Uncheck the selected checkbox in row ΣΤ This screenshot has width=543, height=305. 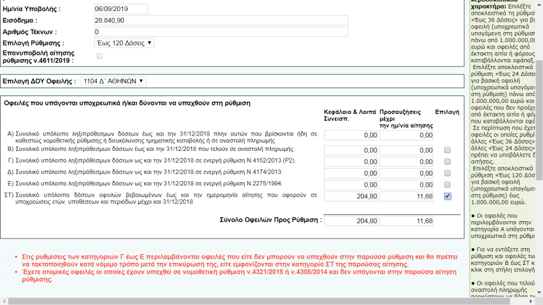[447, 197]
